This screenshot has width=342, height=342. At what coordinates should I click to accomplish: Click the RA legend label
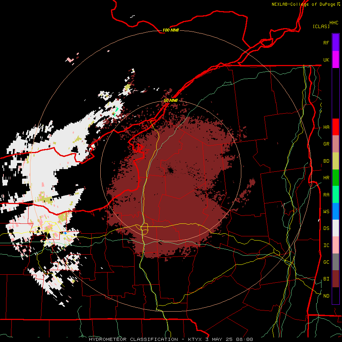pos(326,195)
